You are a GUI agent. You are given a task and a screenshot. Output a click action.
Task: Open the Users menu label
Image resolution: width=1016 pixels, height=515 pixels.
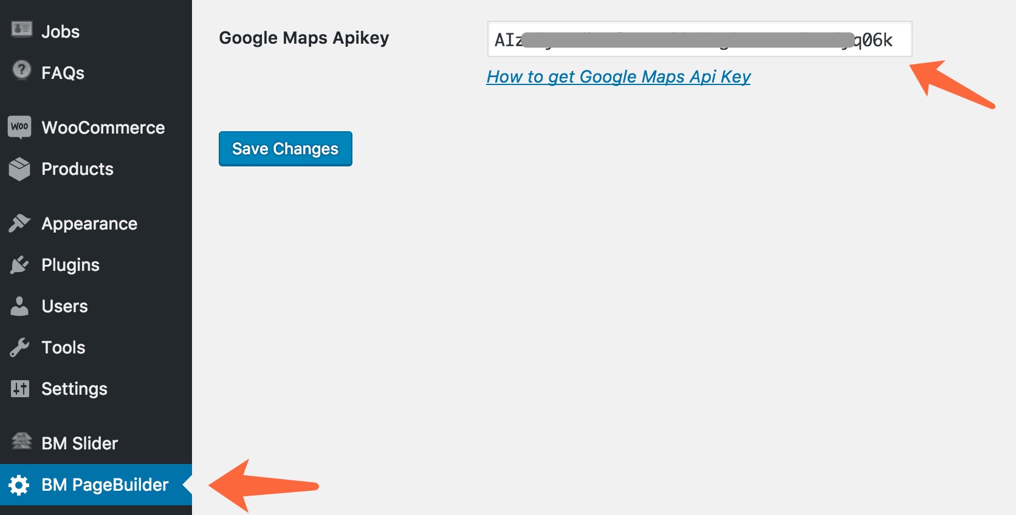tap(64, 306)
